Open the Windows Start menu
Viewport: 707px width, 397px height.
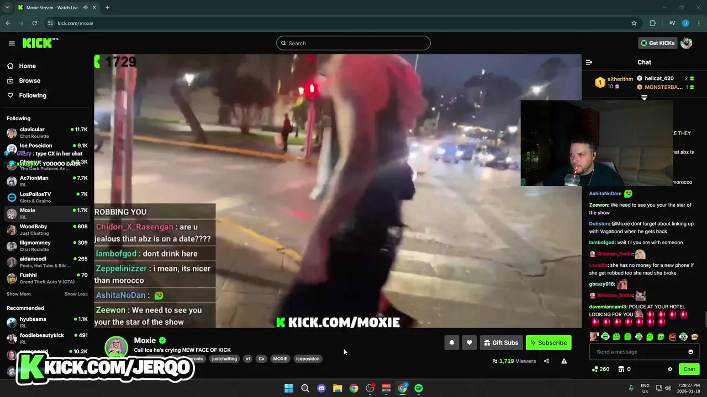click(x=289, y=388)
